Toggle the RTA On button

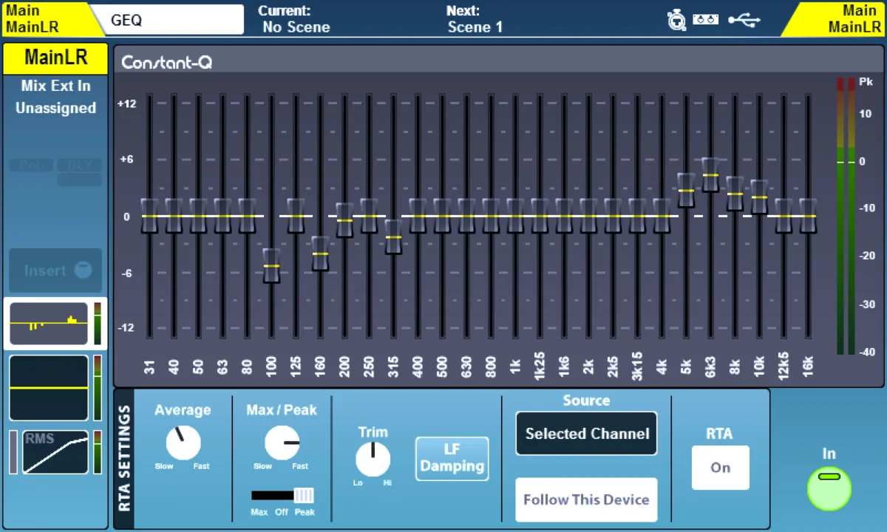click(x=721, y=467)
